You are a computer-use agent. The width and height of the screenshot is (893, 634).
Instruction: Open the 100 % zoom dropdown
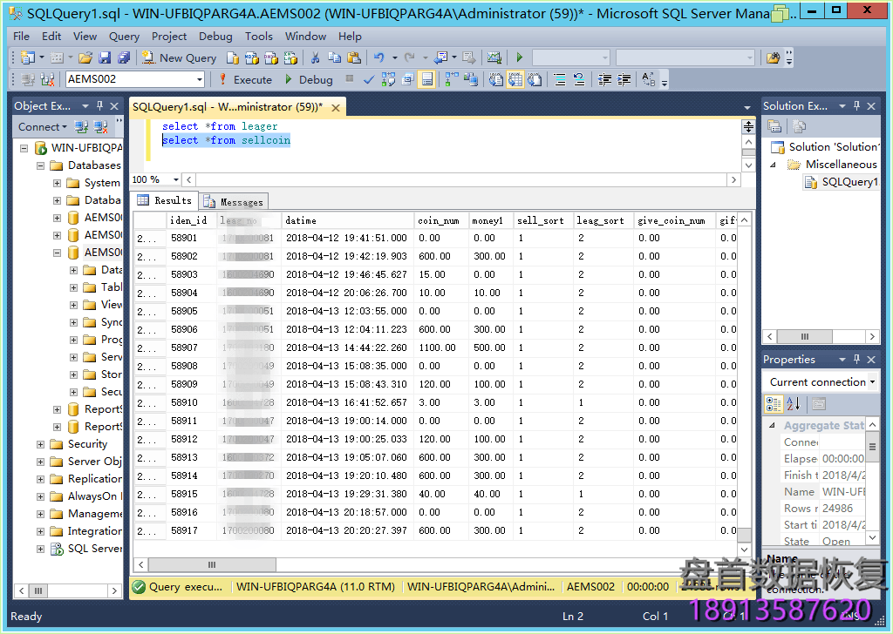[176, 179]
